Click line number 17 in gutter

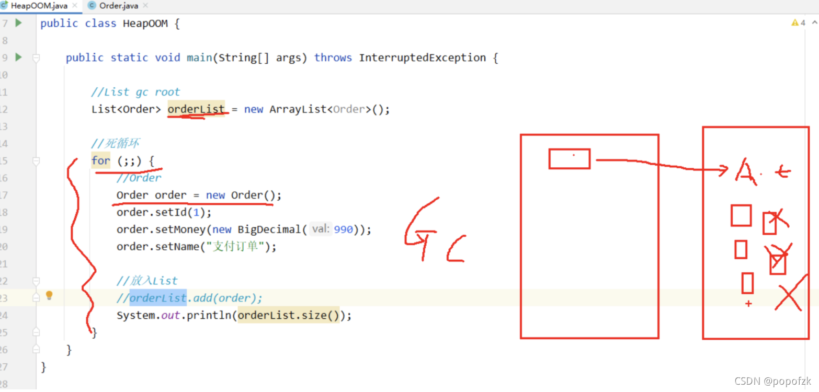pyautogui.click(x=4, y=195)
